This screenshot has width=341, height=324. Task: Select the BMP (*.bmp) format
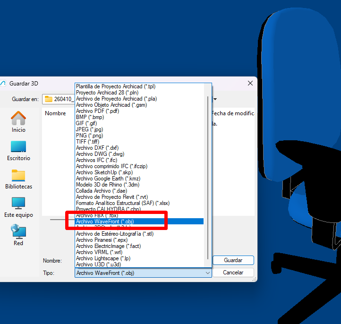[x=139, y=117]
